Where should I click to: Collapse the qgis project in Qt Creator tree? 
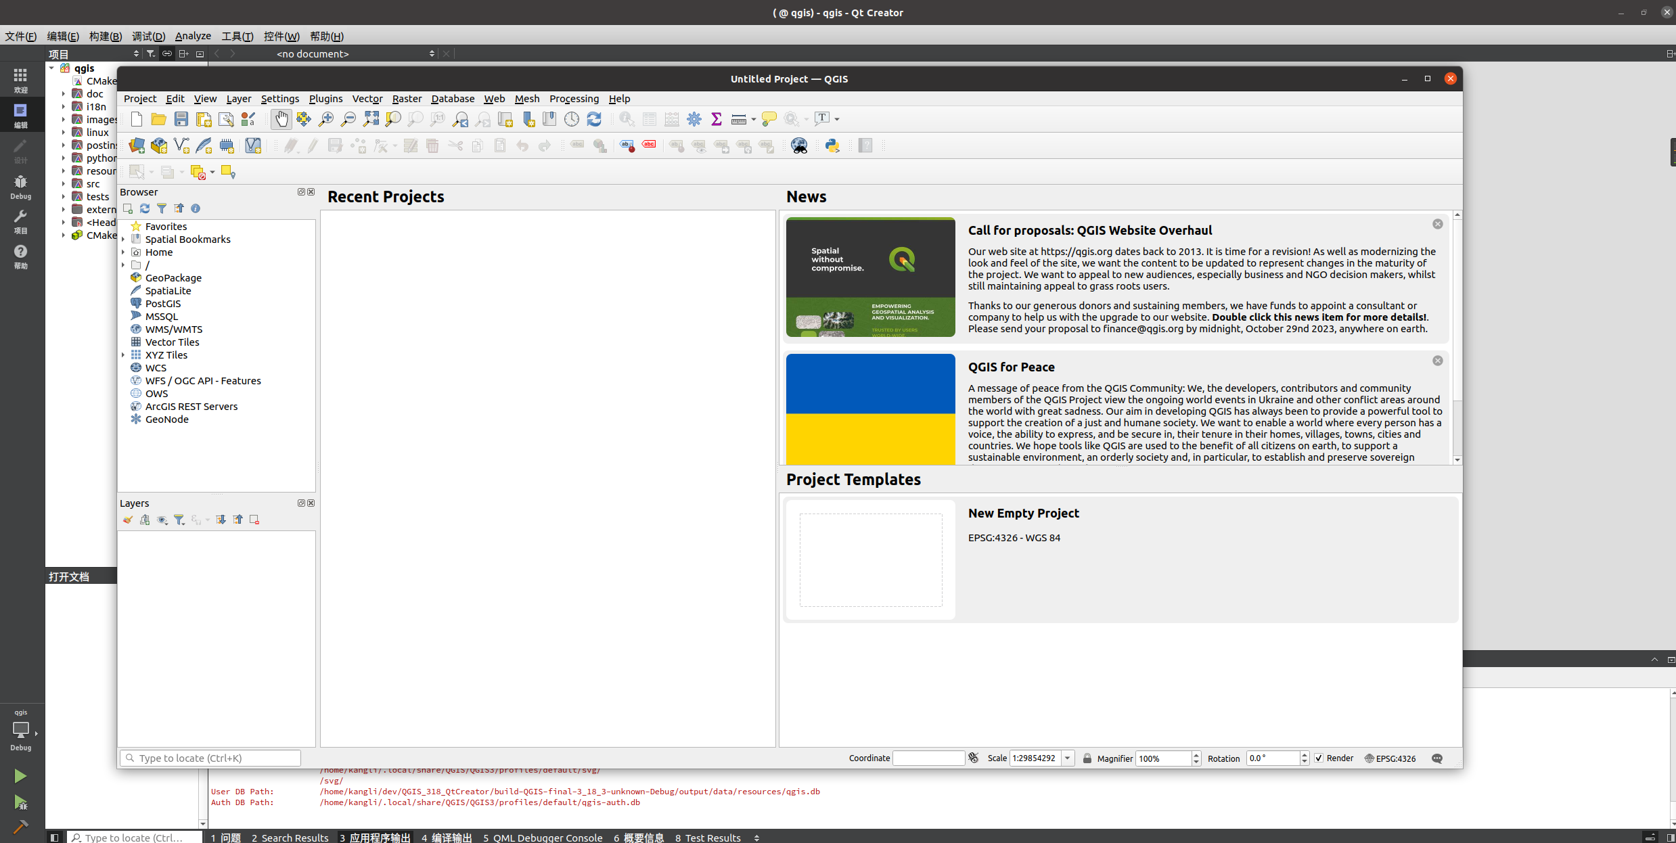(51, 68)
